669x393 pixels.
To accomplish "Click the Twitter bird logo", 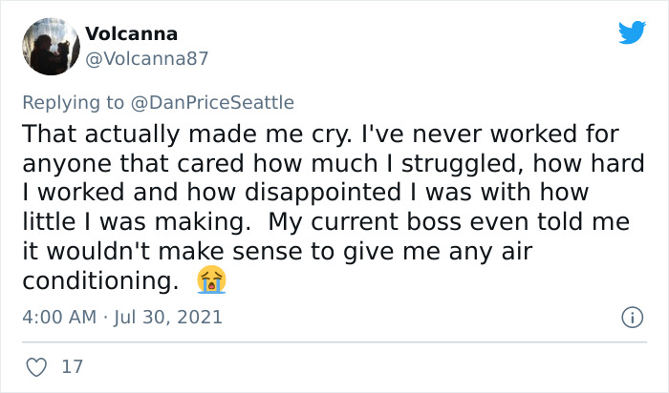I will pos(632,33).
